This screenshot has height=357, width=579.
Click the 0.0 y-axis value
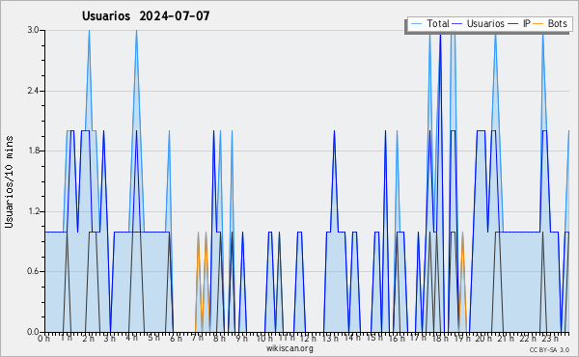(x=33, y=332)
